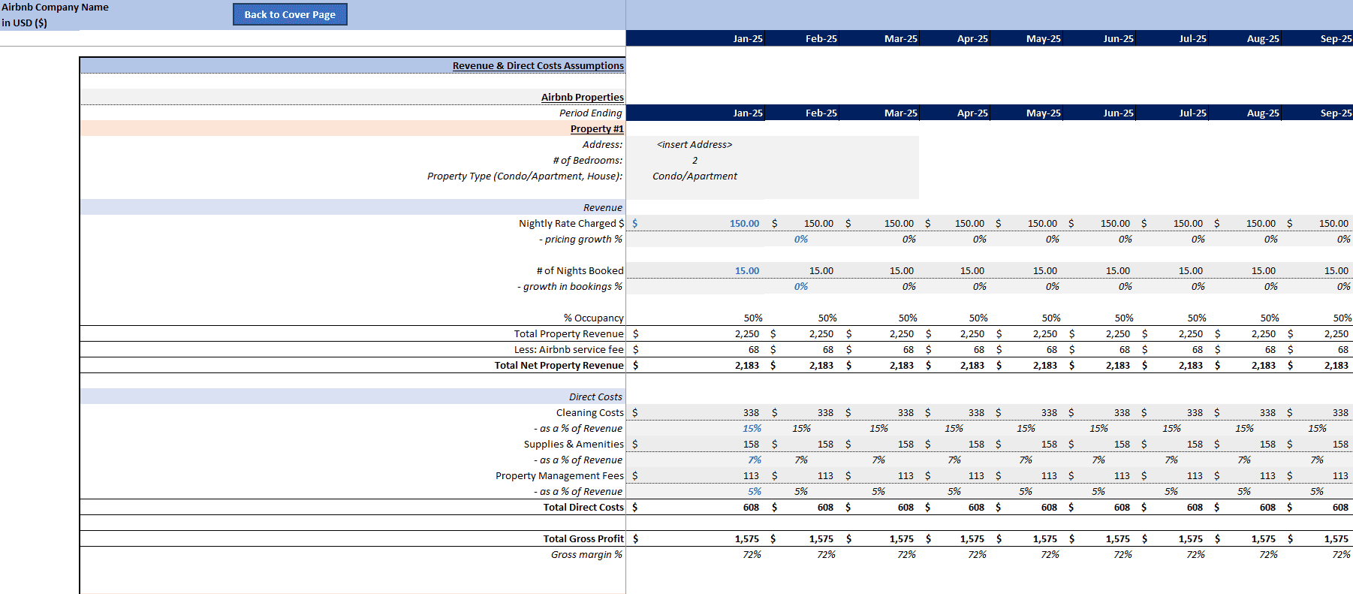Select the 'in USD ($)' cell
This screenshot has width=1353, height=594.
[x=24, y=23]
